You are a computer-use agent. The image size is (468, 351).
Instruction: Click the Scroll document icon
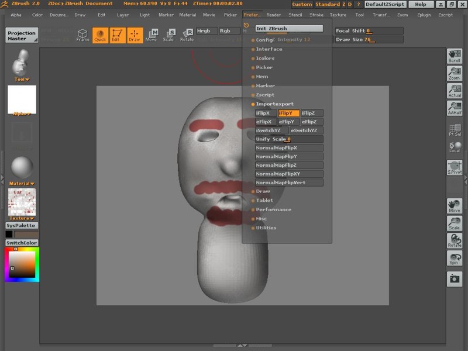(x=455, y=56)
